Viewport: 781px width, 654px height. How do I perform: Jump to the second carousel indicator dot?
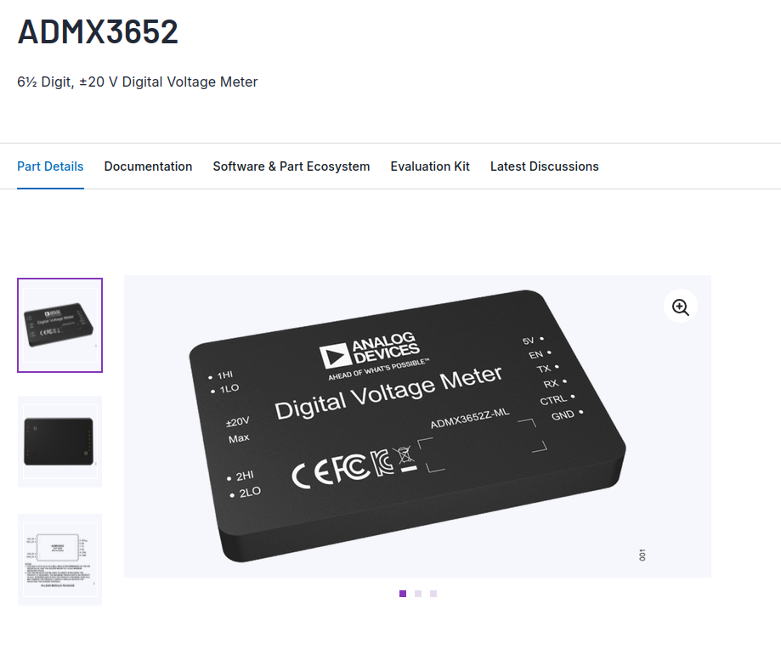click(418, 594)
